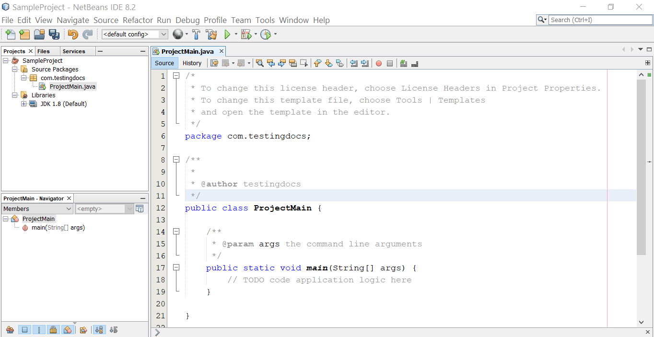Click Shift Line Left icon
The width and height of the screenshot is (654, 337).
tap(354, 63)
